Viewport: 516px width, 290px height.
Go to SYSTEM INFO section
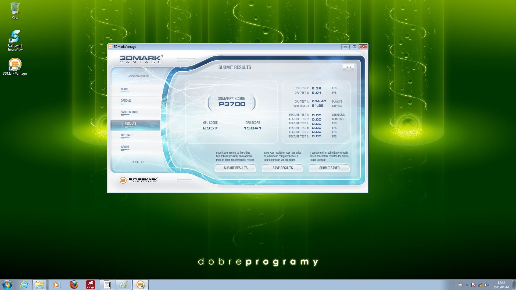[135, 114]
